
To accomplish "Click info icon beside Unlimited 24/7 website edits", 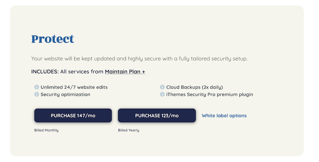I will [37, 87].
